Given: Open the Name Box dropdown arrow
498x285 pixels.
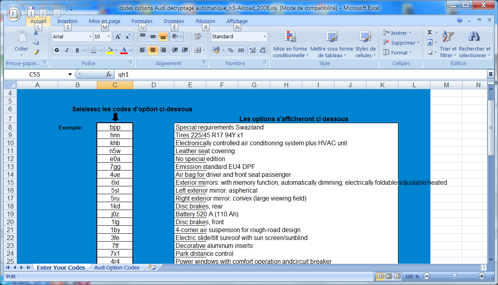Looking at the screenshot, I should point(70,74).
